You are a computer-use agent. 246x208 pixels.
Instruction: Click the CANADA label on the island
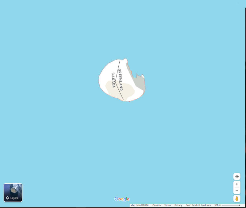113,80
